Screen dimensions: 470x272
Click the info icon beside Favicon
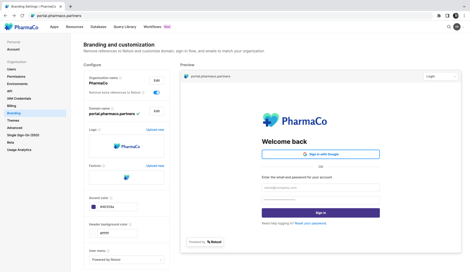[x=104, y=166]
